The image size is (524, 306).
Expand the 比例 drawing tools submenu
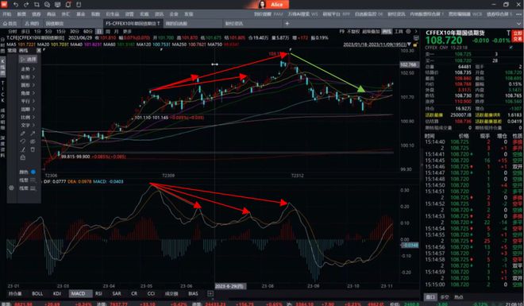(x=28, y=117)
